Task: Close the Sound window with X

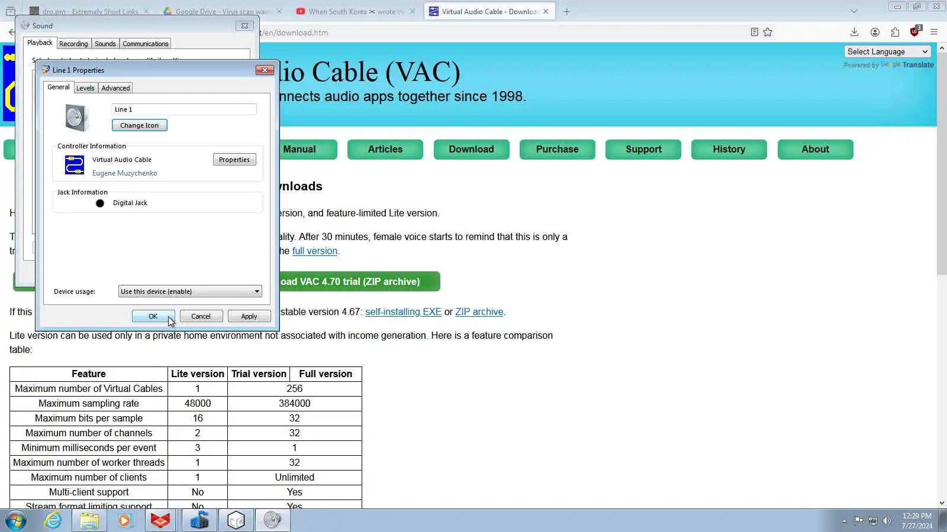Action: click(244, 25)
